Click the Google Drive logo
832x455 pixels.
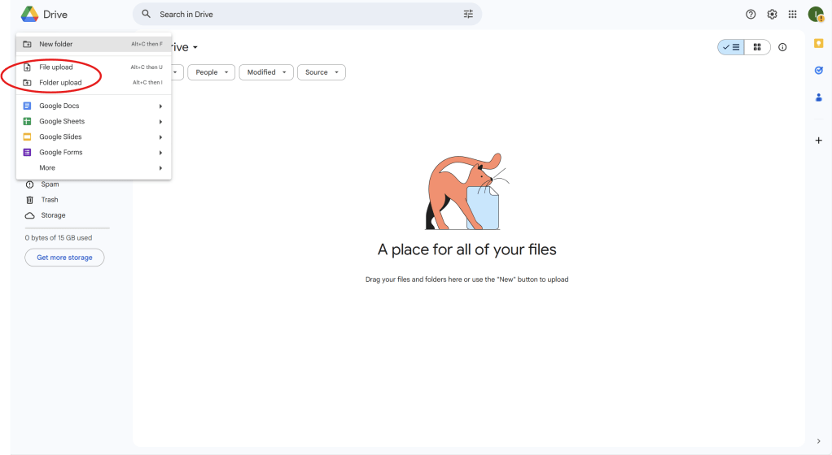click(30, 14)
